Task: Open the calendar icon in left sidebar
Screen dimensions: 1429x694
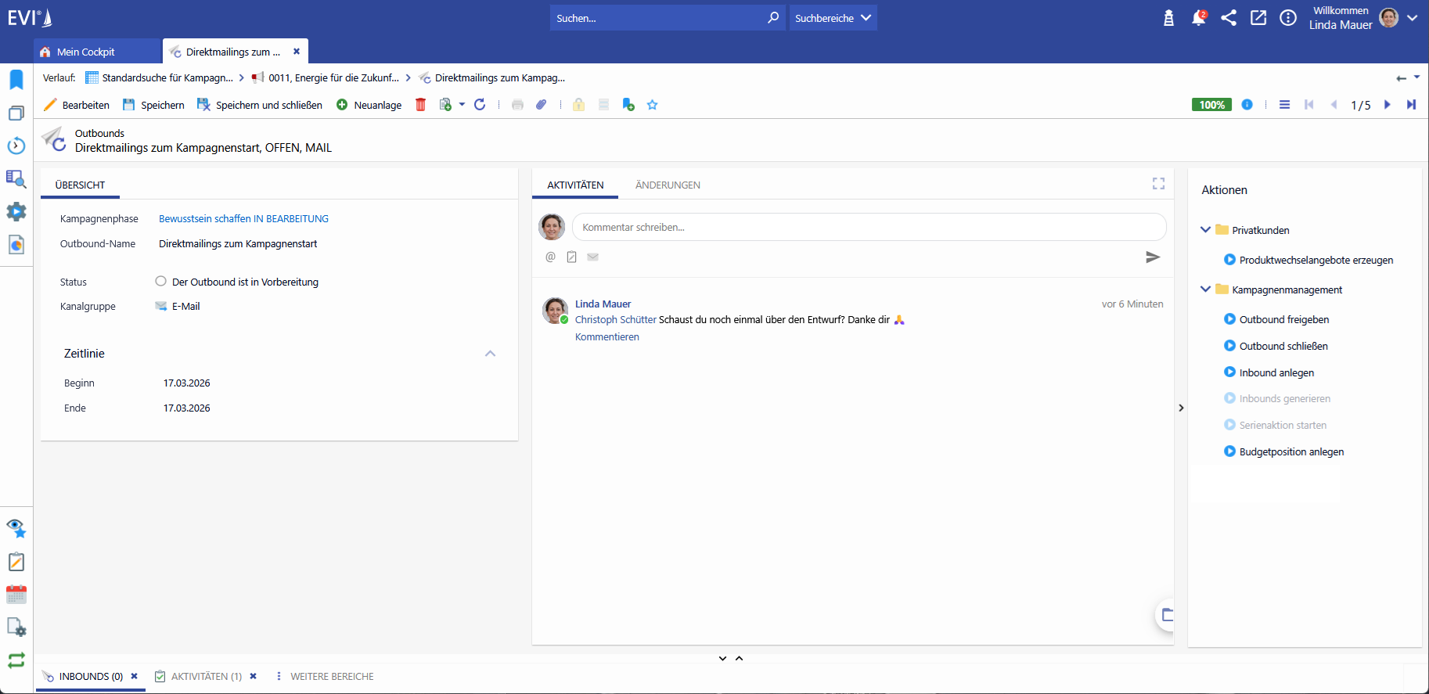Action: click(16, 595)
